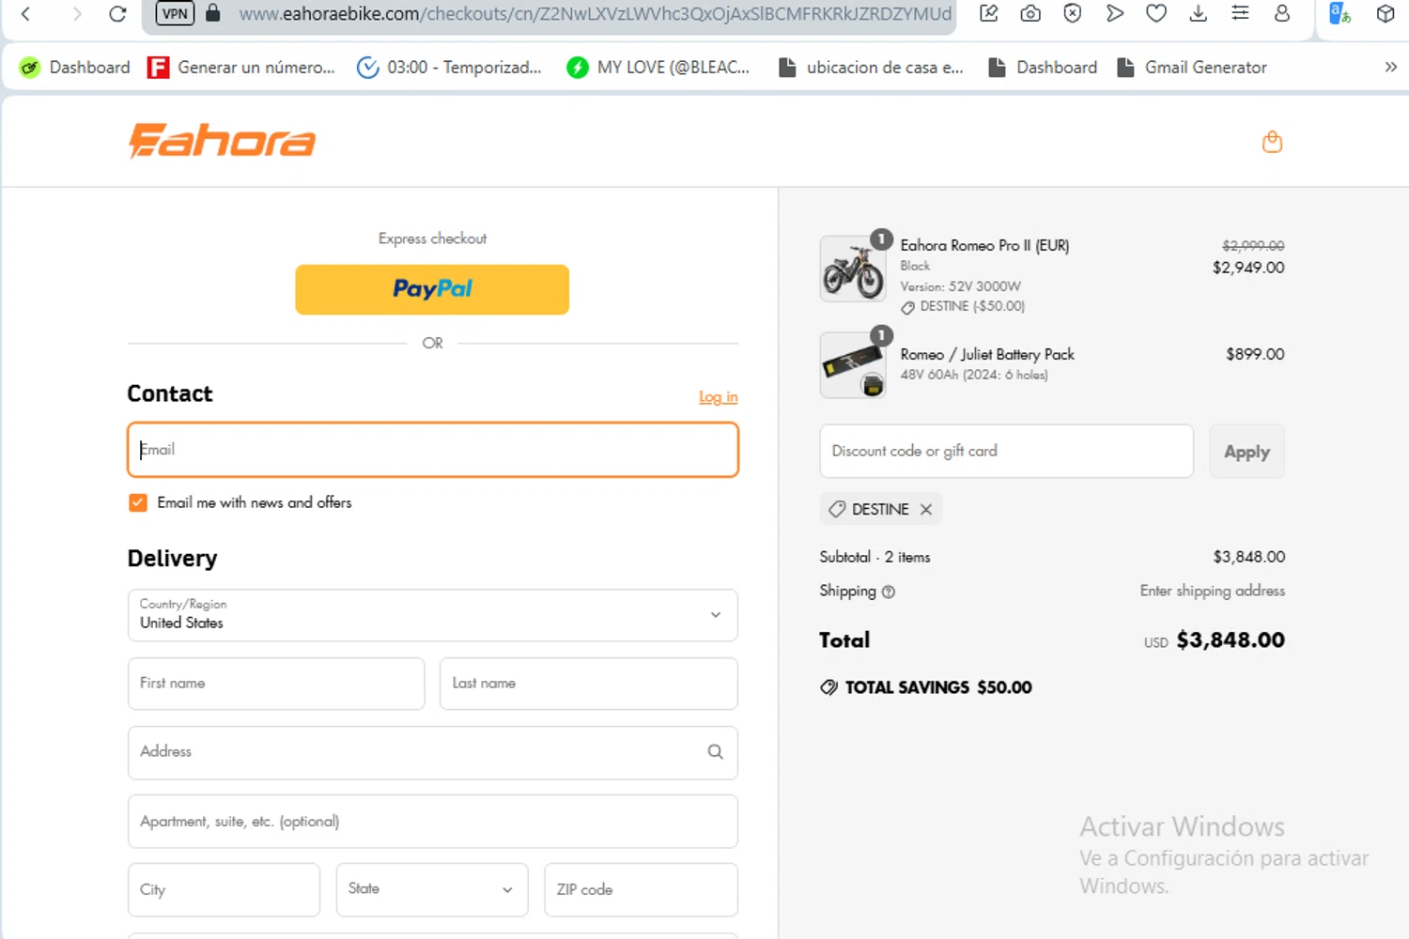Click the Discount code or gift card field
Viewport: 1409px width, 939px height.
1007,451
